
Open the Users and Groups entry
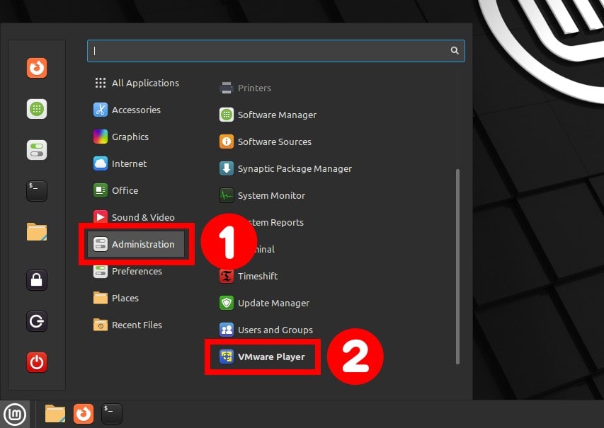click(x=266, y=330)
